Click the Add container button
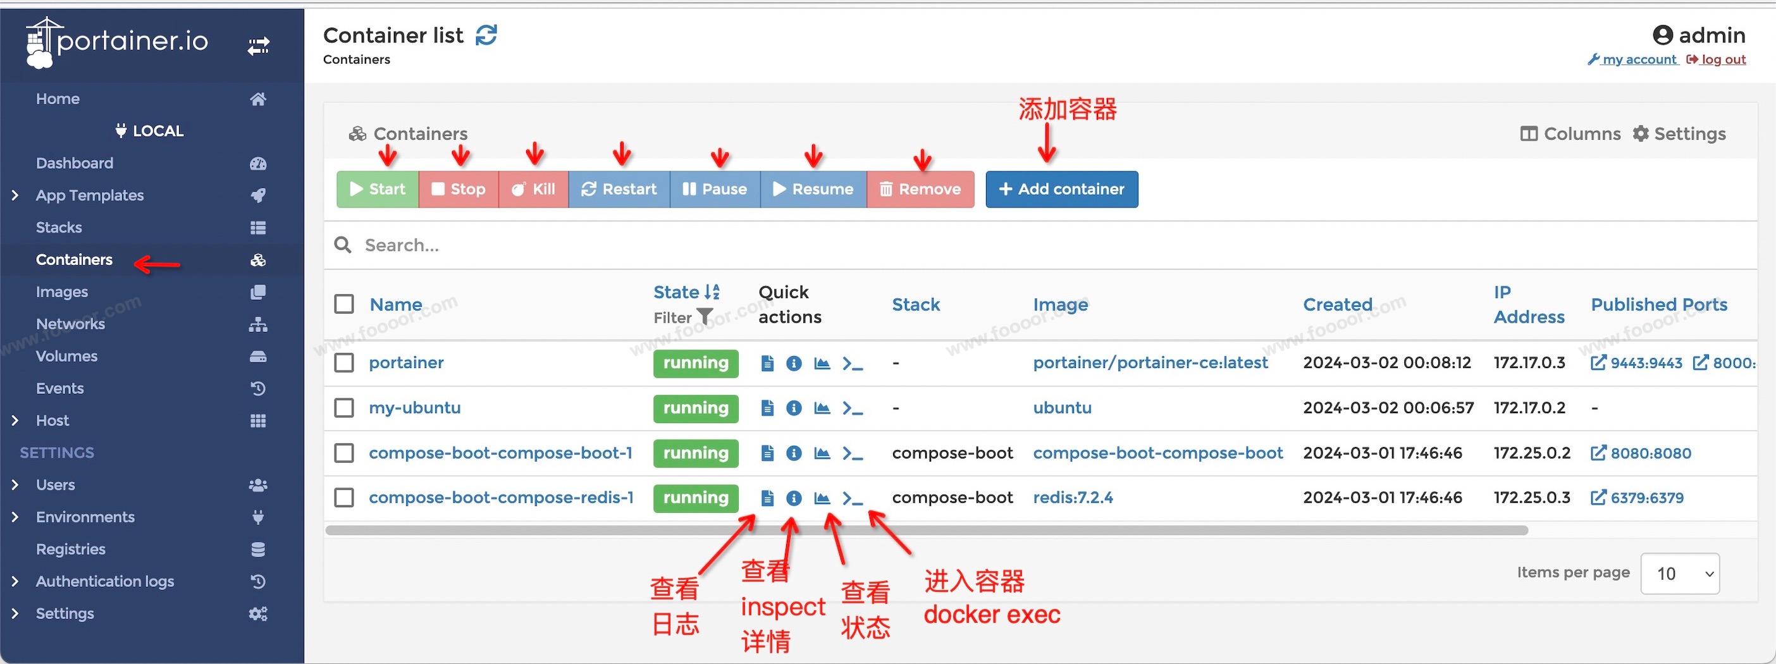Image resolution: width=1776 pixels, height=664 pixels. [x=1061, y=190]
